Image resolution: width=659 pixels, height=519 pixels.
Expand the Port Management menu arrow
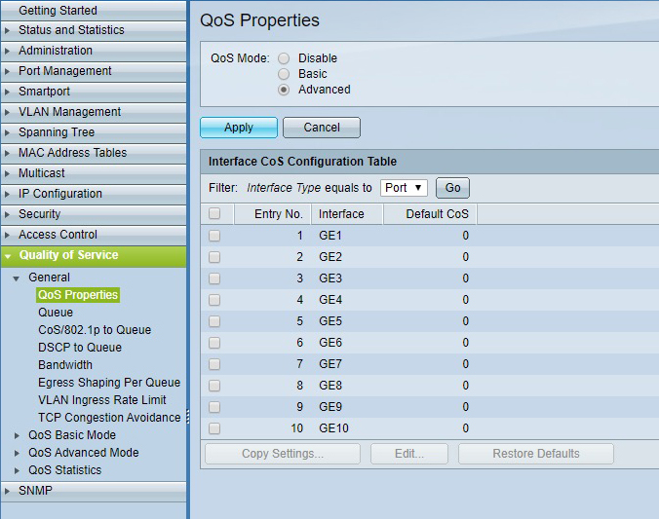pyautogui.click(x=7, y=71)
